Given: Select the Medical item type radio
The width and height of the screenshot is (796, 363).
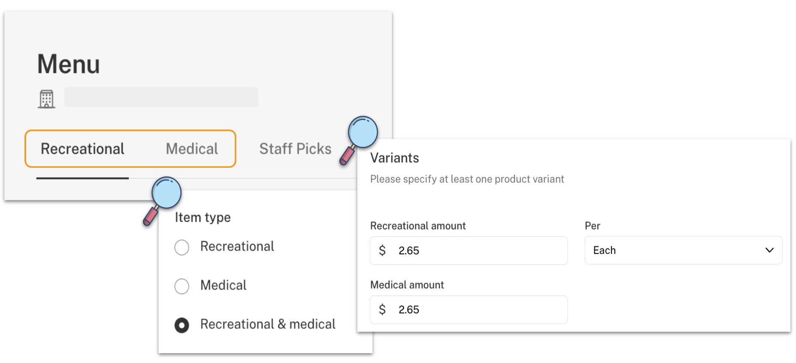Looking at the screenshot, I should pyautogui.click(x=182, y=286).
